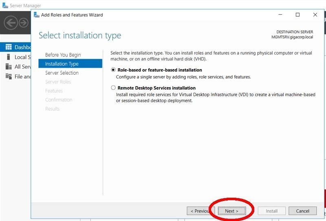Screen dimensions: 326x221
Task: Click the MGMTSRV.gigacorp.local destination server text
Action: tap(292, 37)
